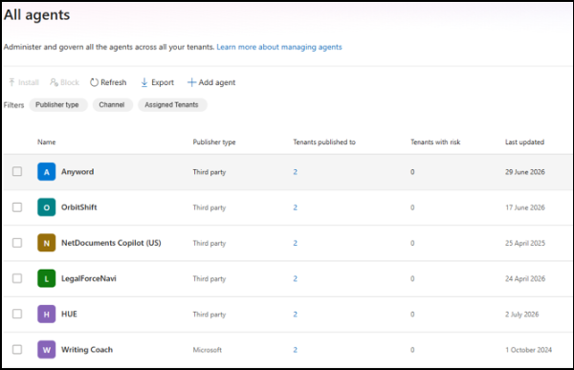Open the Channel filter
The height and width of the screenshot is (370, 574).
pos(112,104)
